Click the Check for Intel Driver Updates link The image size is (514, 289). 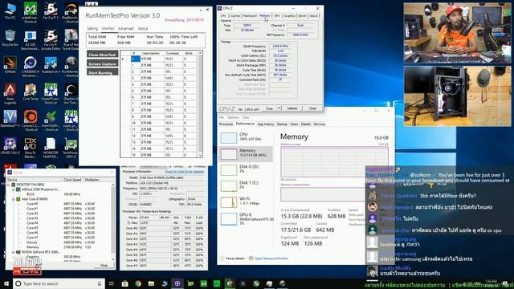(184, 172)
